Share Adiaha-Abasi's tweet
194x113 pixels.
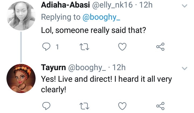[160, 47]
